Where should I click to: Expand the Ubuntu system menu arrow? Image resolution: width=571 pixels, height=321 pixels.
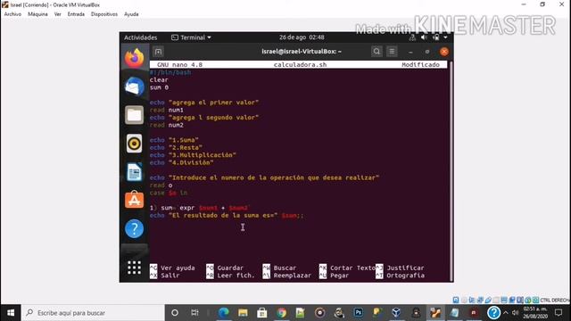(445, 37)
